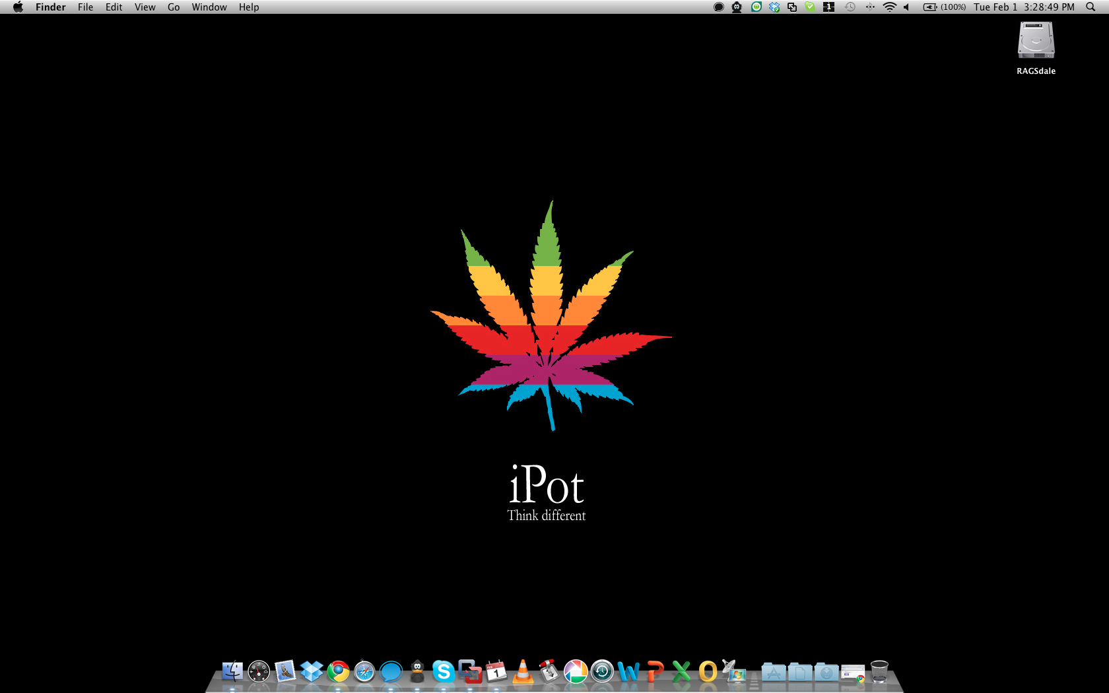Open the Documents folder stack in Dock
This screenshot has width=1109, height=693.
(x=800, y=672)
